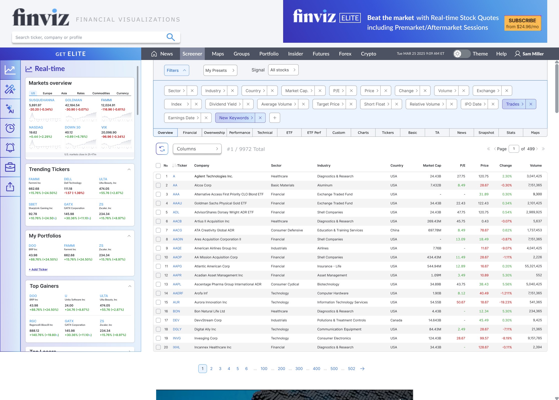Click the GET ELITE button
The height and width of the screenshot is (400, 559).
(x=71, y=54)
